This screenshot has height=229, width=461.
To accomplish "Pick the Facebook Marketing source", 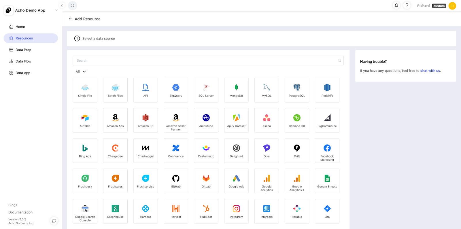I will [327, 151].
